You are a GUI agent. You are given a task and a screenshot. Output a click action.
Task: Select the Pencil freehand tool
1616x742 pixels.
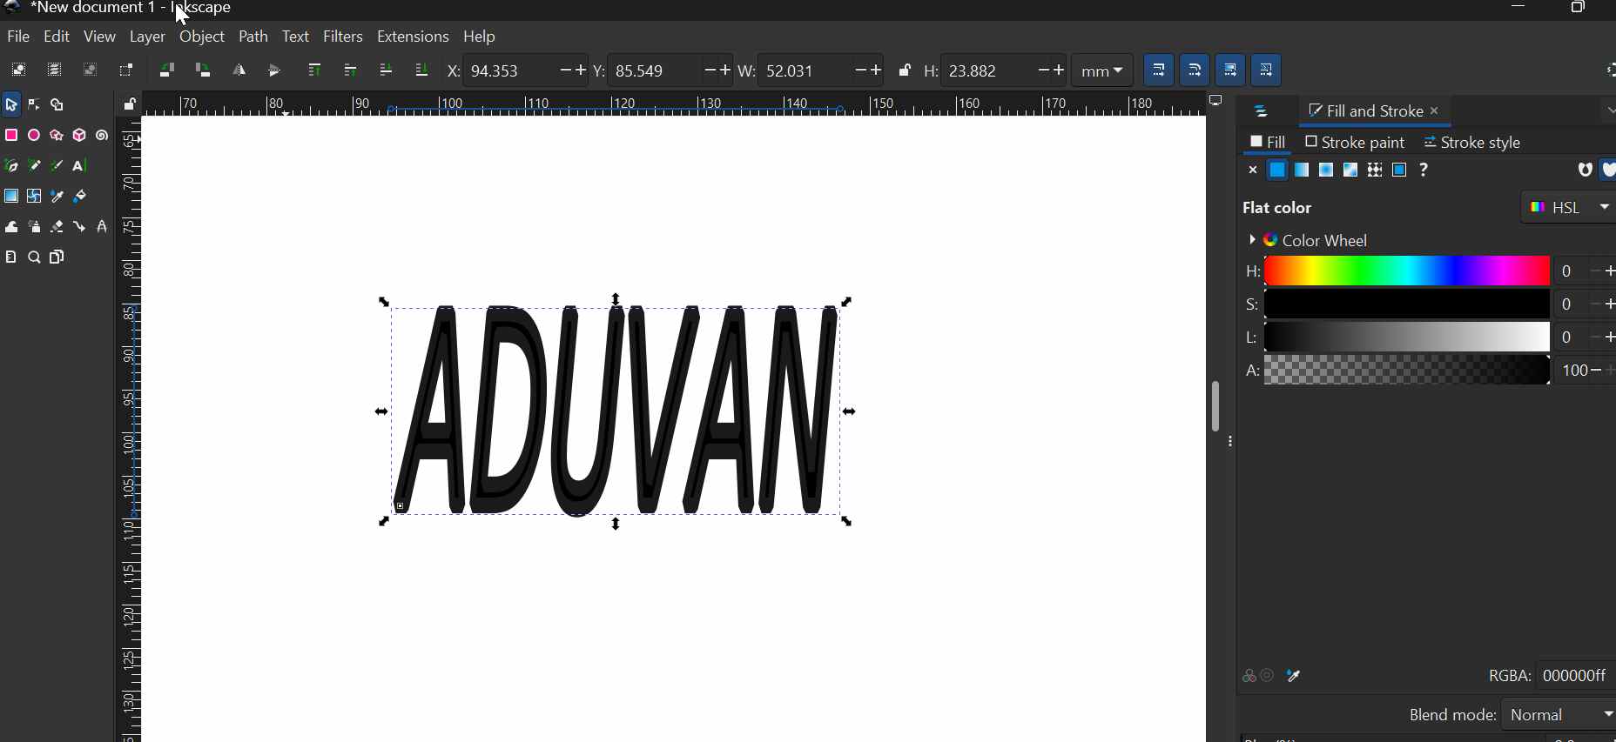tap(34, 166)
